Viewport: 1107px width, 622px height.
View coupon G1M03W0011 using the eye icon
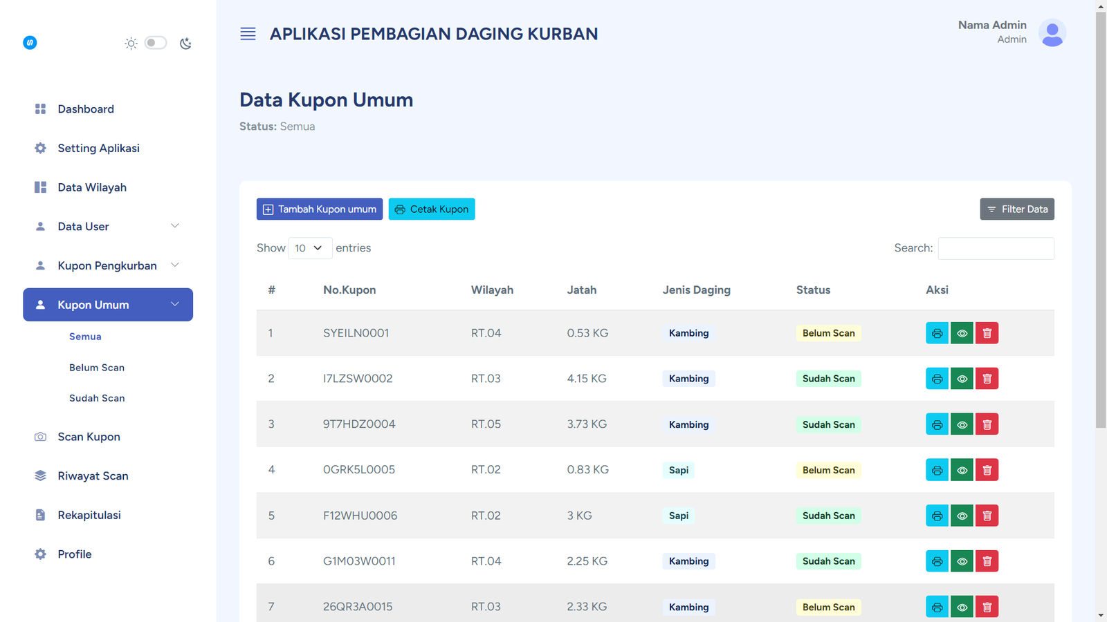[x=962, y=561]
